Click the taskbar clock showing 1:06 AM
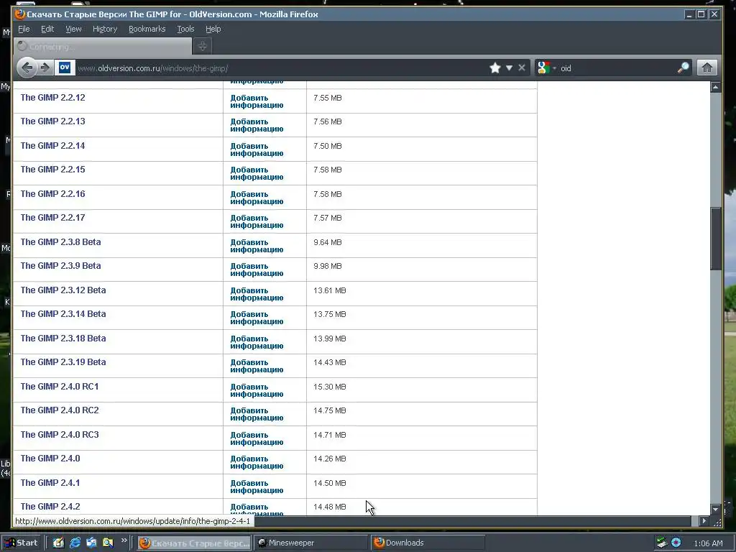Screen dimensions: 736x552 (x=708, y=543)
